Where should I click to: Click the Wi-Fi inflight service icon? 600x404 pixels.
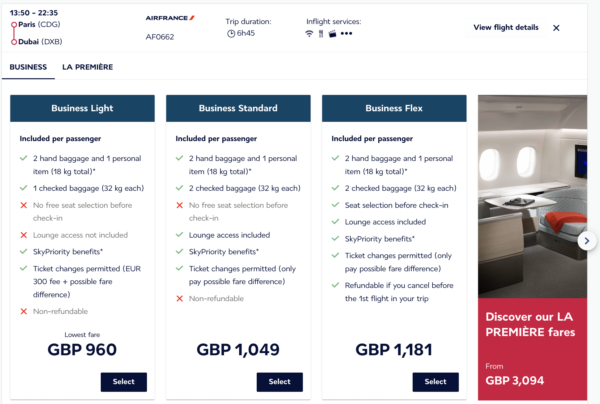pyautogui.click(x=309, y=33)
